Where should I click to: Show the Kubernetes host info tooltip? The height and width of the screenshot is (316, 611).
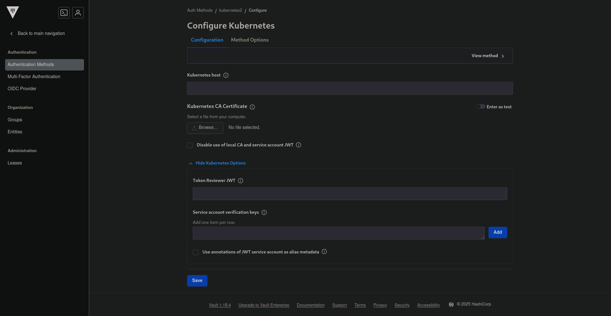click(226, 75)
